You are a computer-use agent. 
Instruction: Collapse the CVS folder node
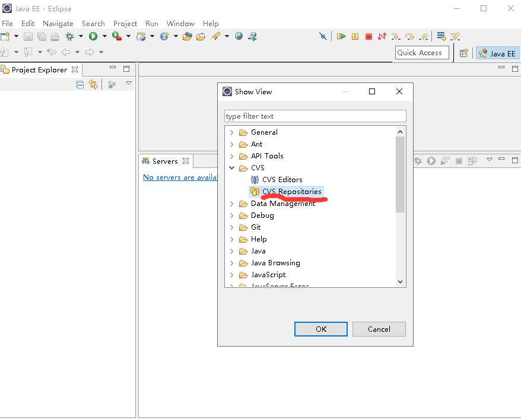click(232, 168)
